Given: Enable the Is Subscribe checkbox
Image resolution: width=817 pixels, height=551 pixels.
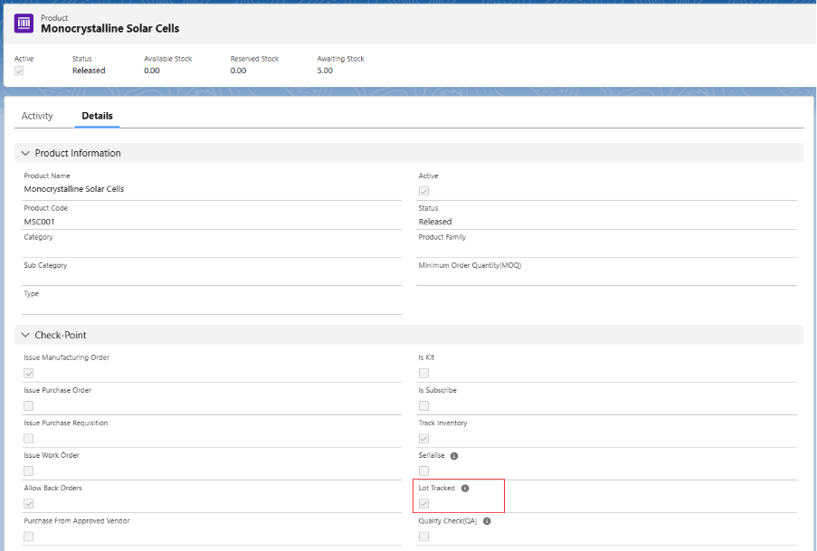Looking at the screenshot, I should (x=423, y=405).
